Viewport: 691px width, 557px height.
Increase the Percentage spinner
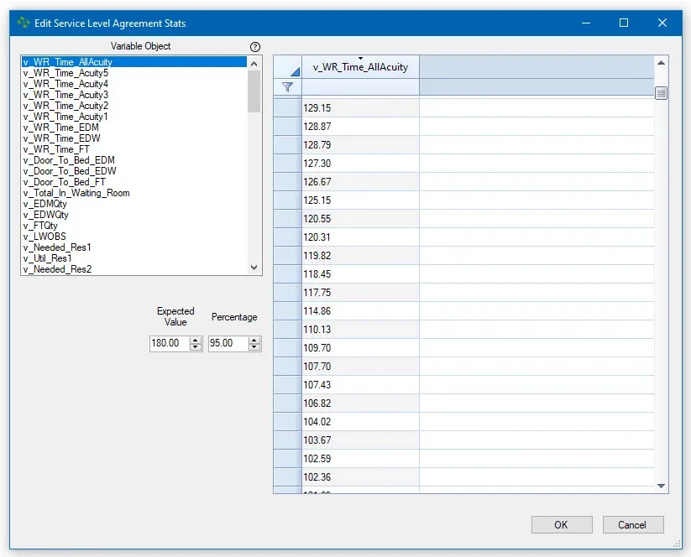point(254,340)
